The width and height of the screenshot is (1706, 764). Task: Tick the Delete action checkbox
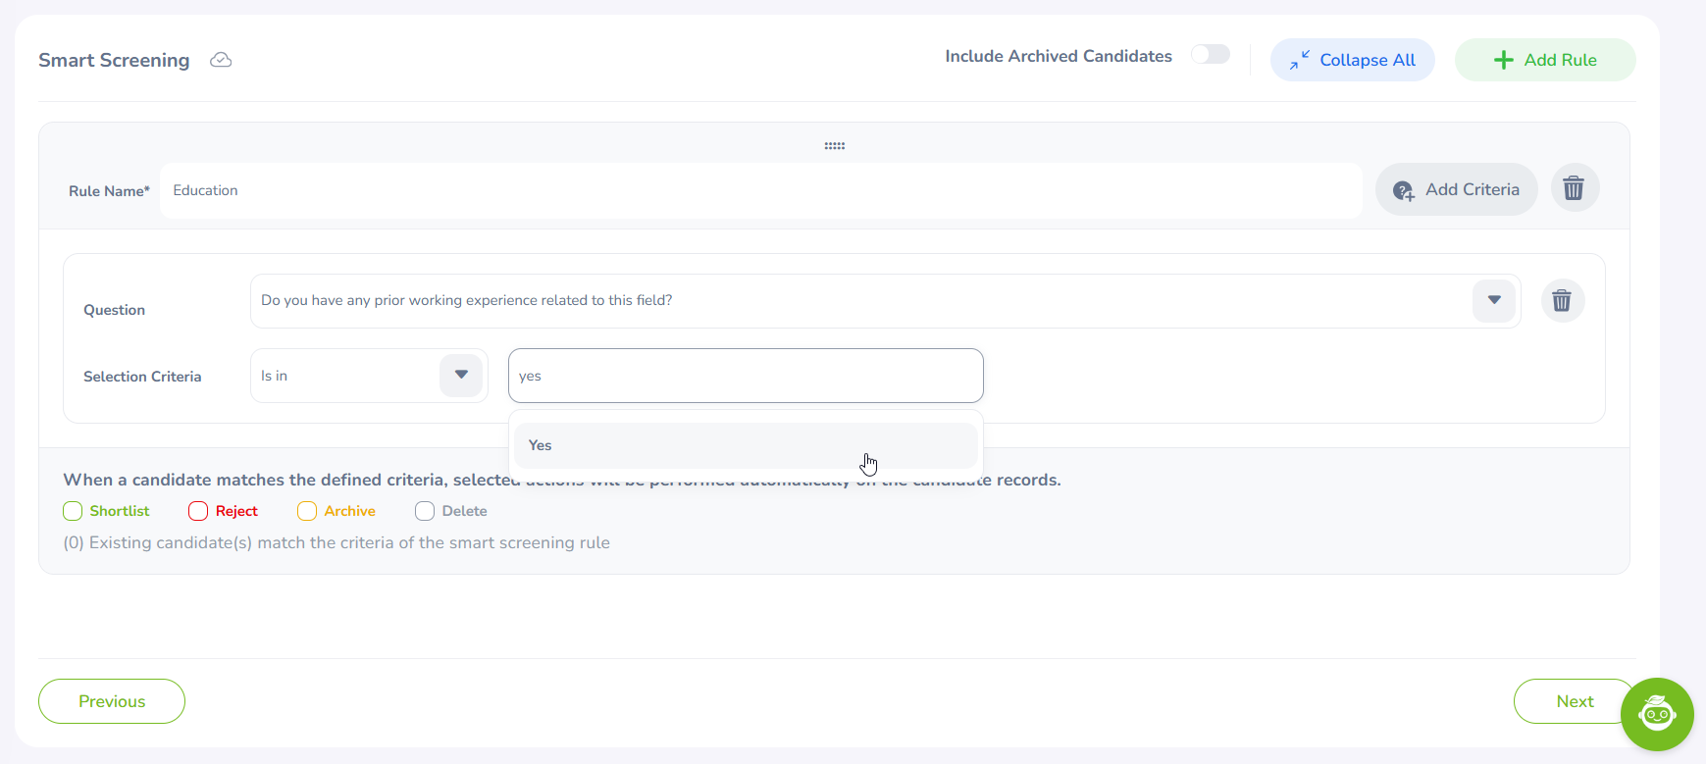tap(425, 511)
